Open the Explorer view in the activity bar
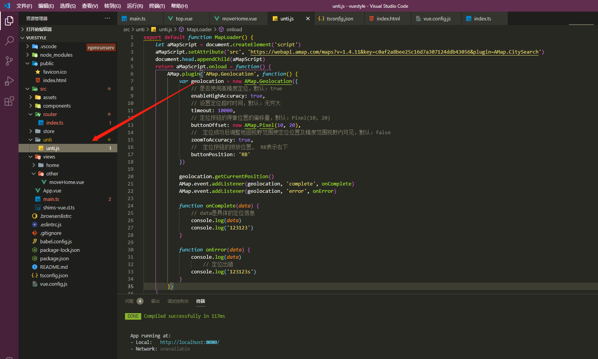598x359 pixels. 9,21
